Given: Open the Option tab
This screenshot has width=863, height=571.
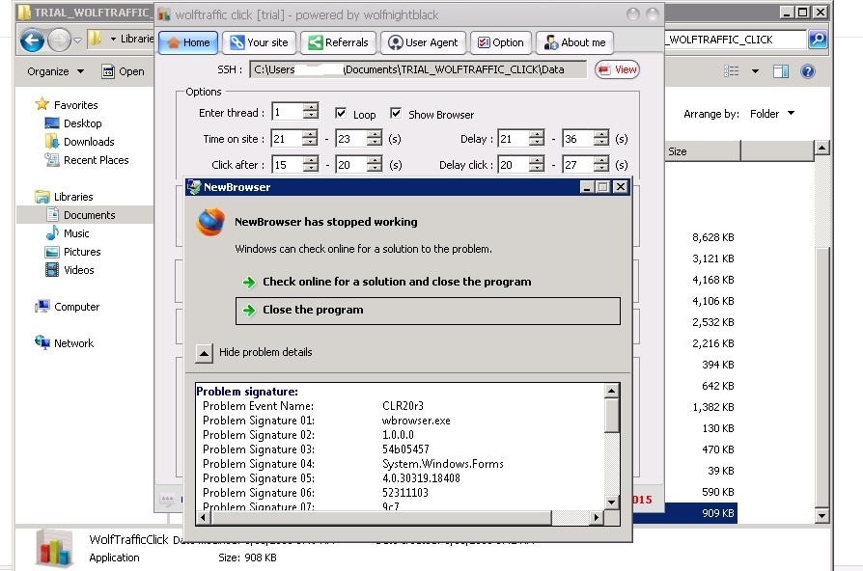Looking at the screenshot, I should point(501,42).
